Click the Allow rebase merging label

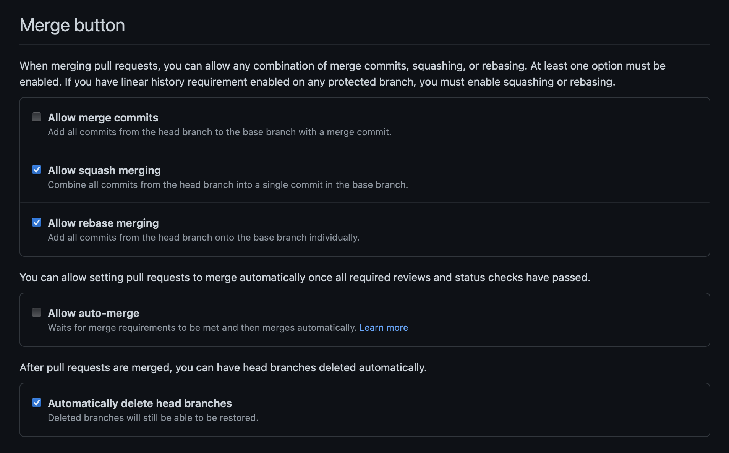(x=103, y=223)
